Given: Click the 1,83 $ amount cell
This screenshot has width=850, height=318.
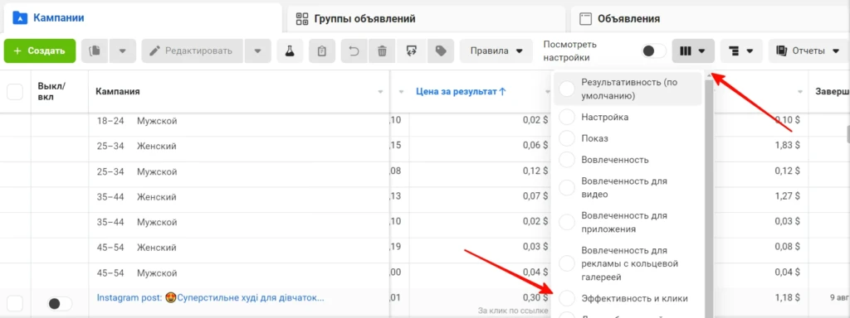Looking at the screenshot, I should point(787,146).
